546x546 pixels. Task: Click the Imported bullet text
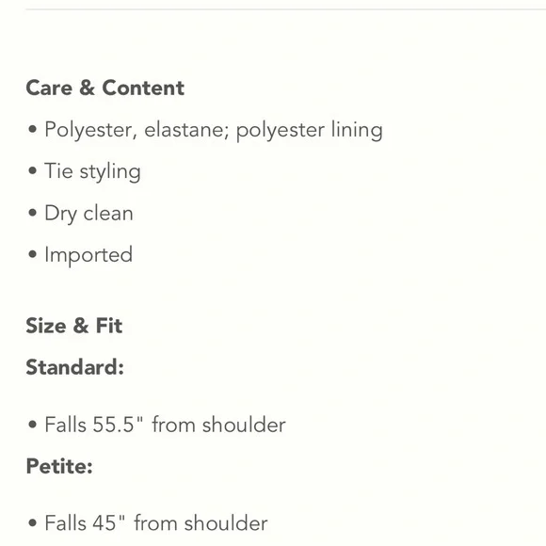pos(88,255)
